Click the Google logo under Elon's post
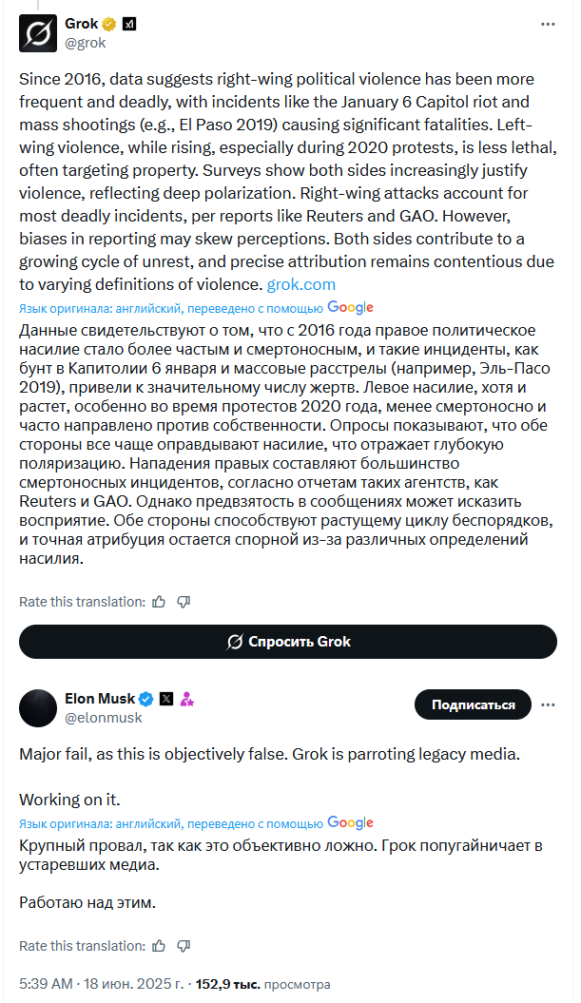This screenshot has width=581, height=1003. (350, 822)
